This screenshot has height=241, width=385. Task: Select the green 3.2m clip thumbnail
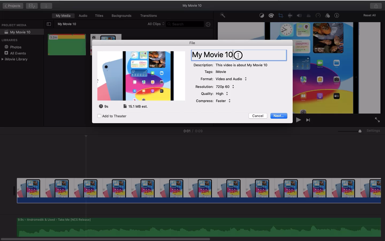pos(67,45)
